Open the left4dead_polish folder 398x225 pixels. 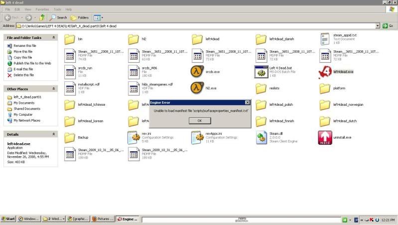point(261,105)
